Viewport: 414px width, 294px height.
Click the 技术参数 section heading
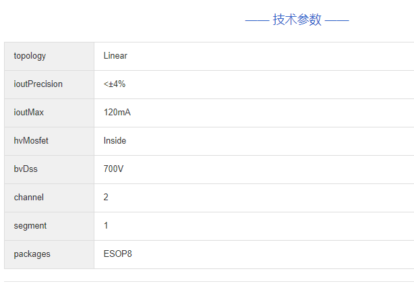coord(297,20)
